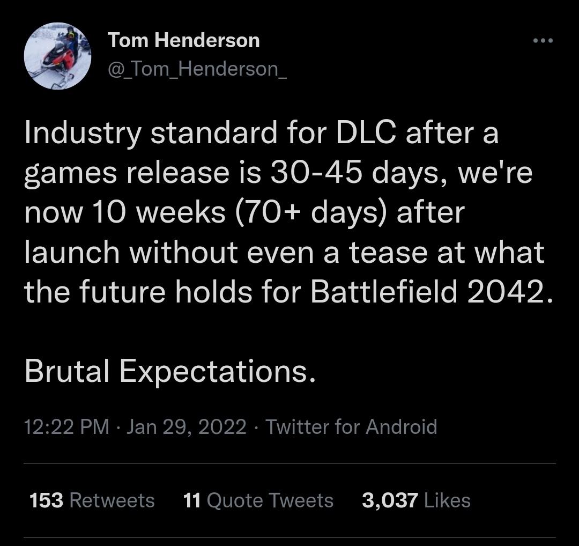579x546 pixels.
Task: Visit the @_Tom_Henderson_ handle
Action: point(197,69)
